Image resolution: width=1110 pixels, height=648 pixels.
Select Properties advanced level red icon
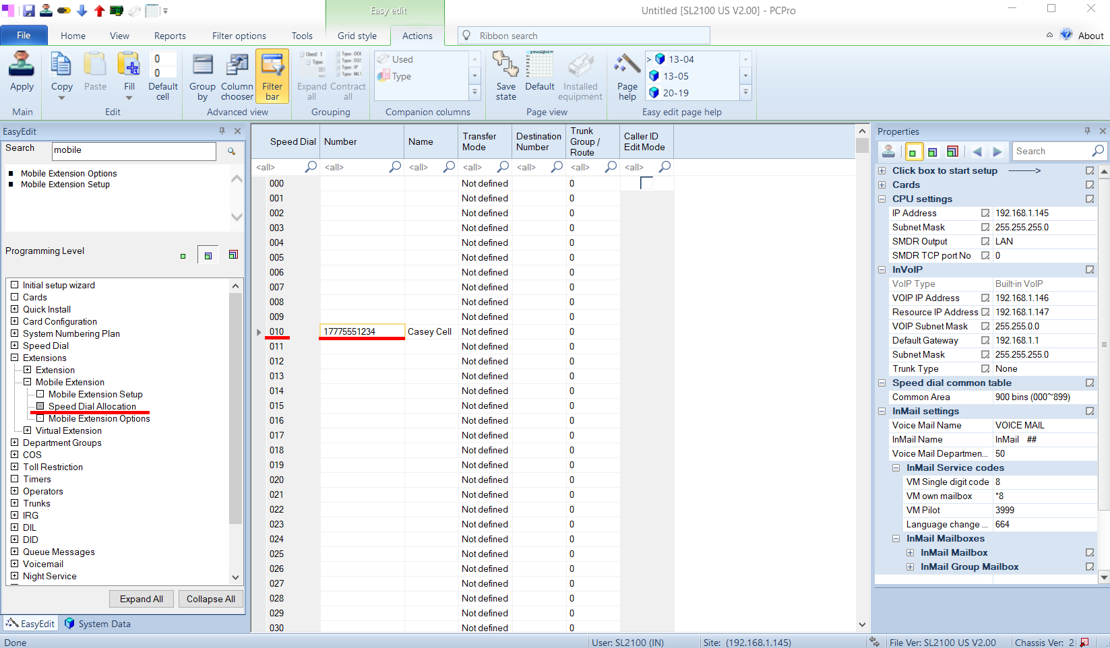click(x=952, y=152)
